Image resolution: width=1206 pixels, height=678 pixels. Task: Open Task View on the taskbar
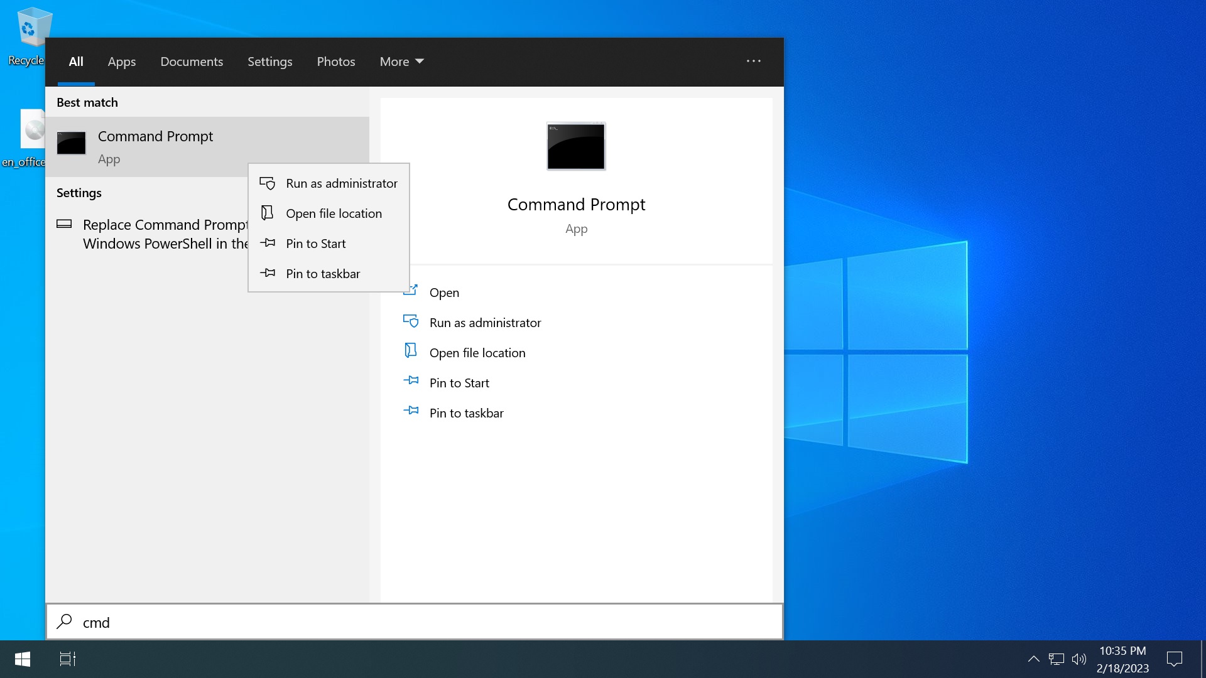point(68,659)
